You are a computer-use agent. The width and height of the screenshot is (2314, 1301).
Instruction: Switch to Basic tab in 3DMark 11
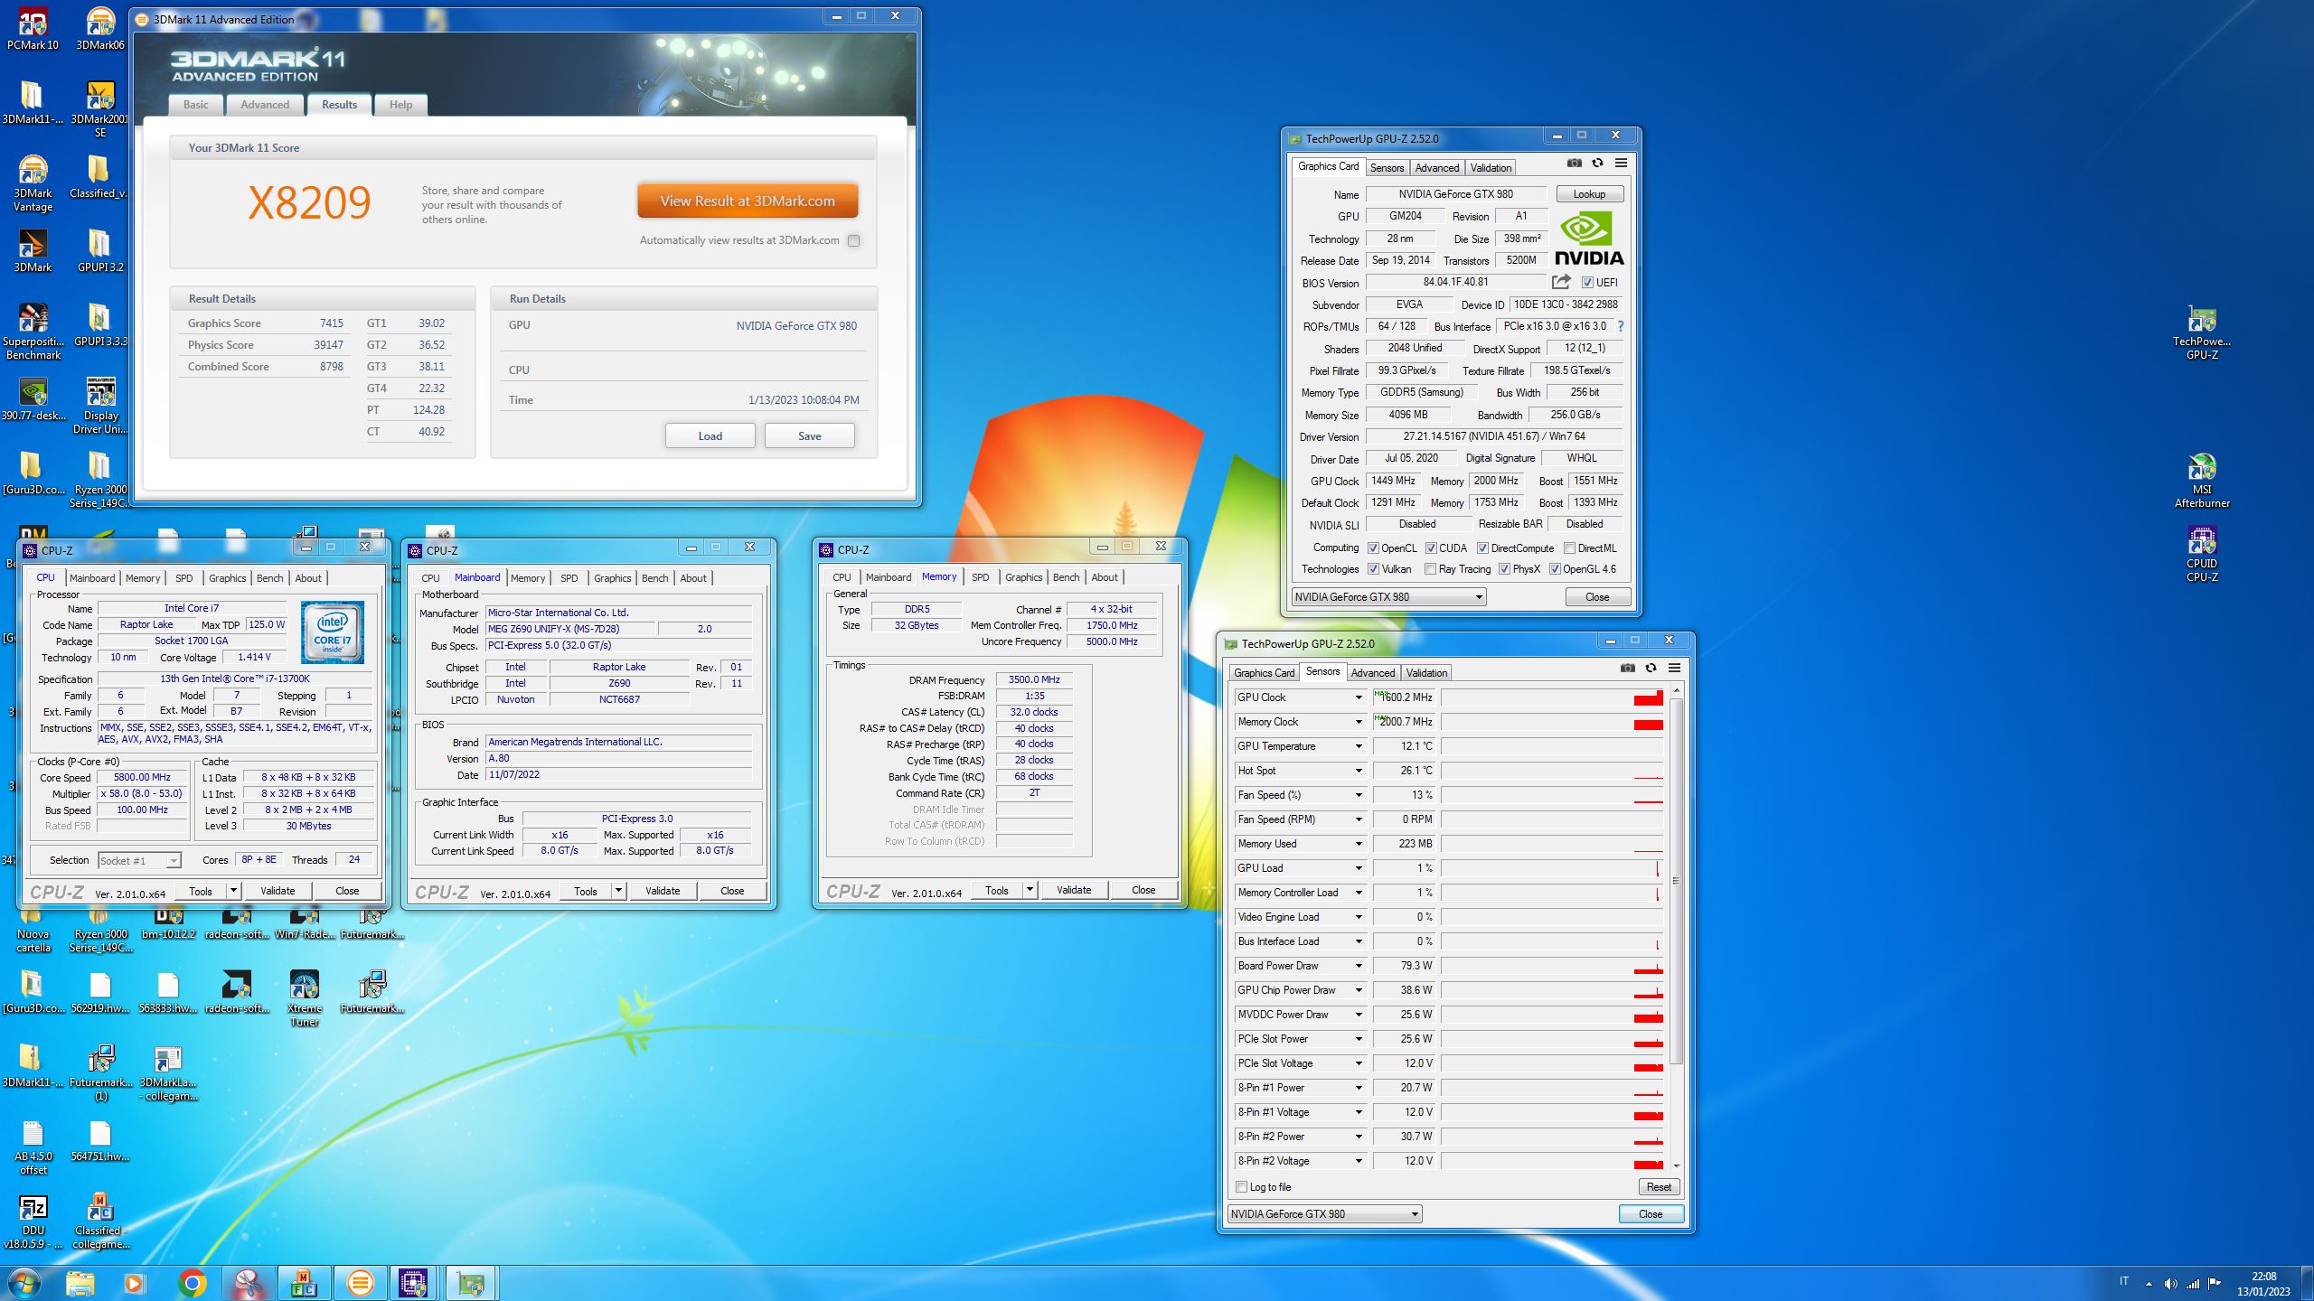(196, 105)
